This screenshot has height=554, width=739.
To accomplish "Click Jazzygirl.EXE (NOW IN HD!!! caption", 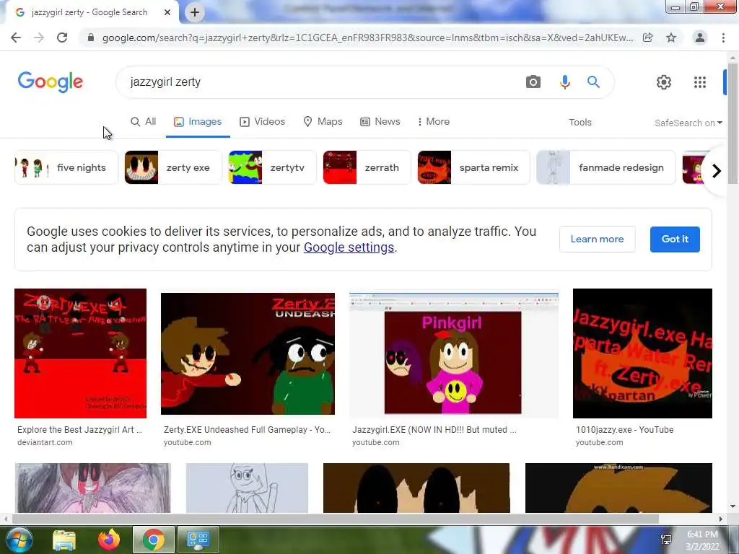I will pos(434,430).
